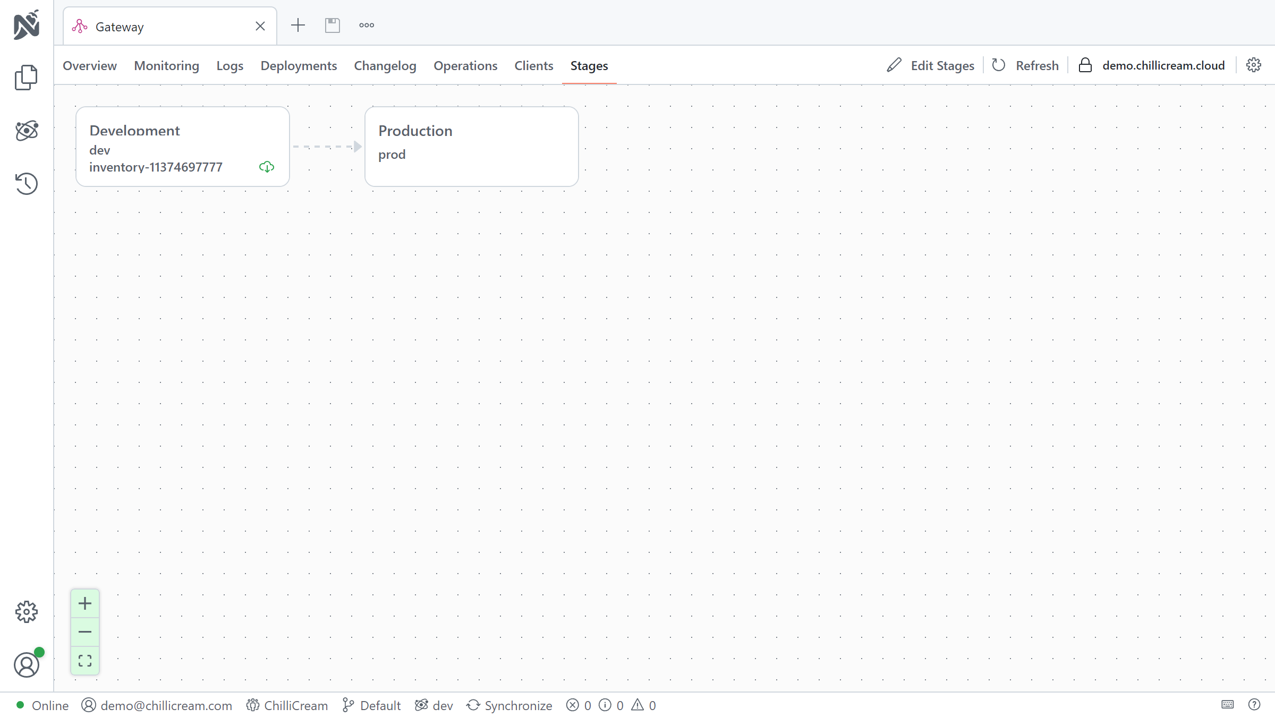1275x717 pixels.
Task: Open the history sidebar icon
Action: [26, 184]
